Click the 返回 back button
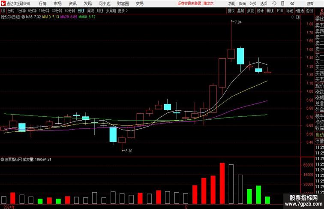324x209 pixels. coord(309,11)
